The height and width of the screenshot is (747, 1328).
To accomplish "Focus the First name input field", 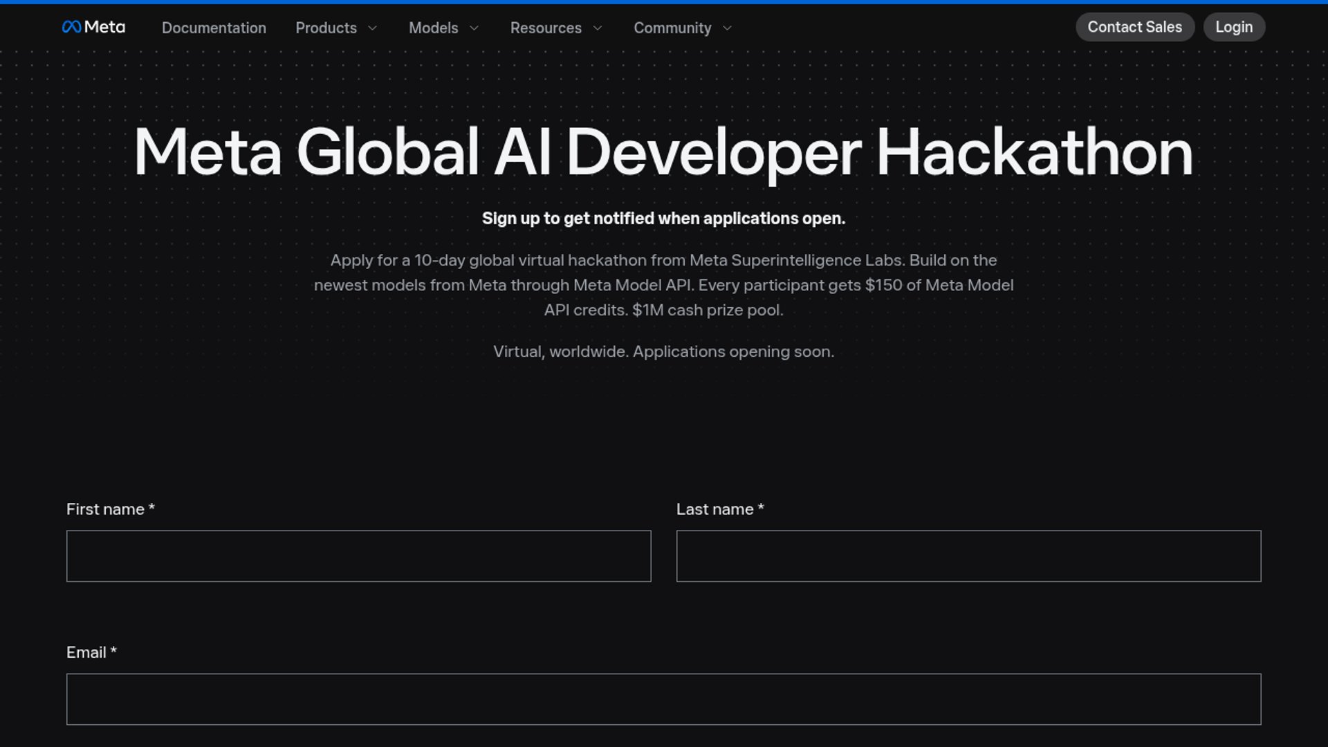I will pos(359,556).
